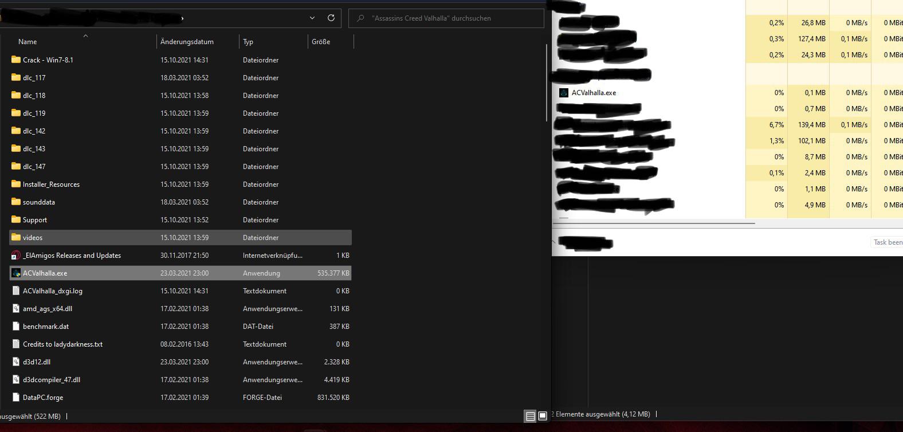Click the 6,7% CPU value in Task Manager
Image resolution: width=903 pixels, height=432 pixels.
tap(776, 125)
